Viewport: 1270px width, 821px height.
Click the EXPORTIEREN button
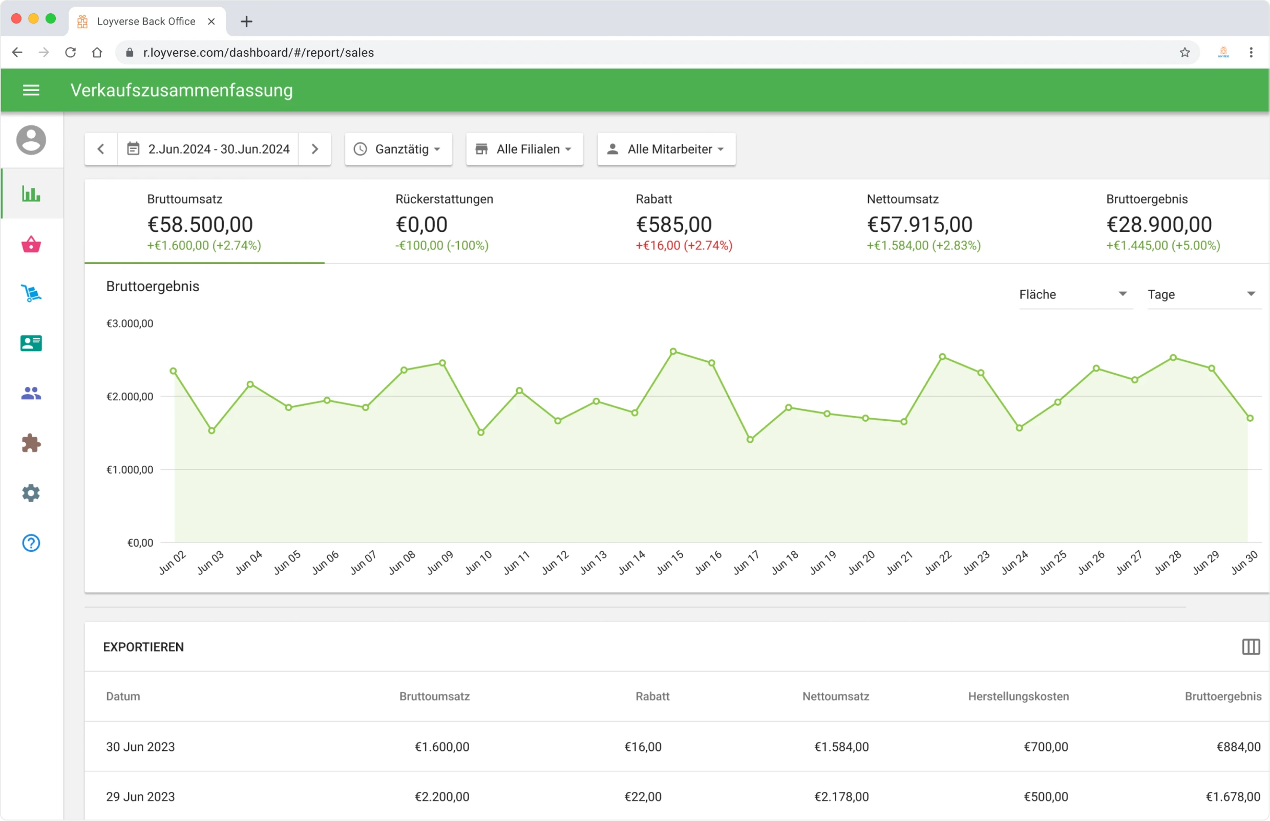(x=143, y=646)
